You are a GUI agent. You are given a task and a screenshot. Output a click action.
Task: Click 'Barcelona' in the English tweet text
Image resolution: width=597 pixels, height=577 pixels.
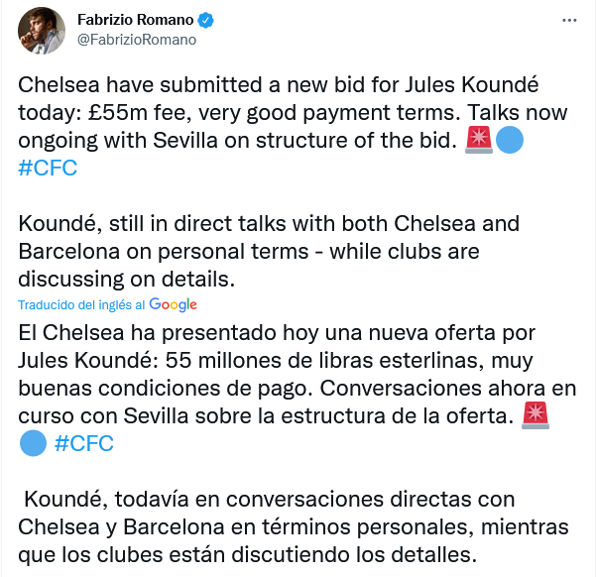pyautogui.click(x=68, y=252)
